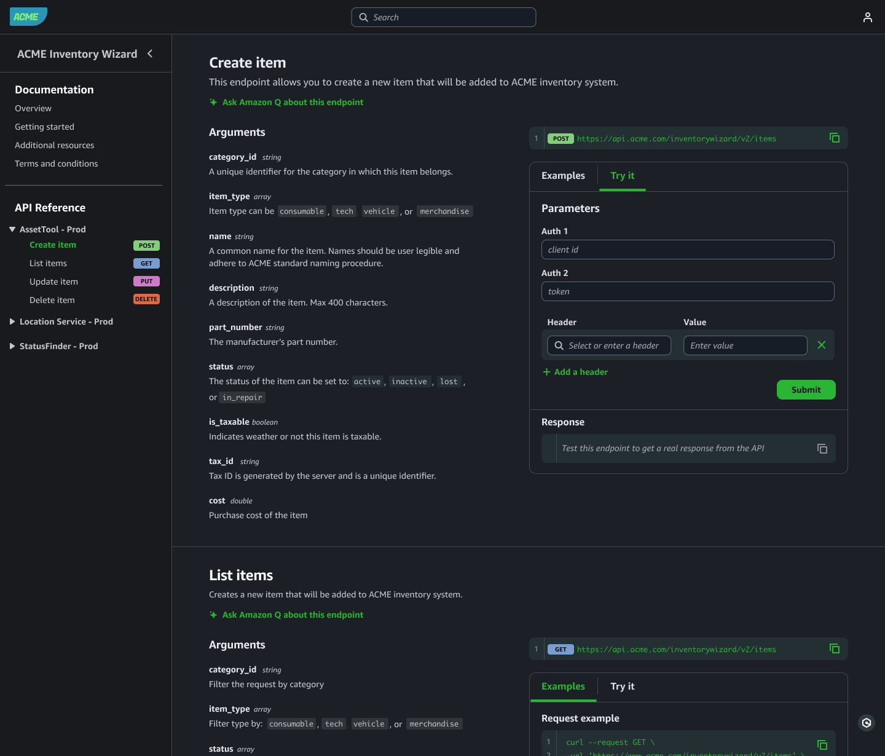Click the POST items endpoint URL
The width and height of the screenshot is (885, 756).
676,138
